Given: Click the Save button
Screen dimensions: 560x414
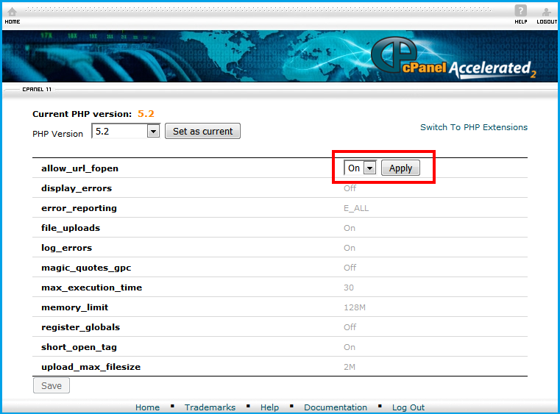Looking at the screenshot, I should 52,385.
